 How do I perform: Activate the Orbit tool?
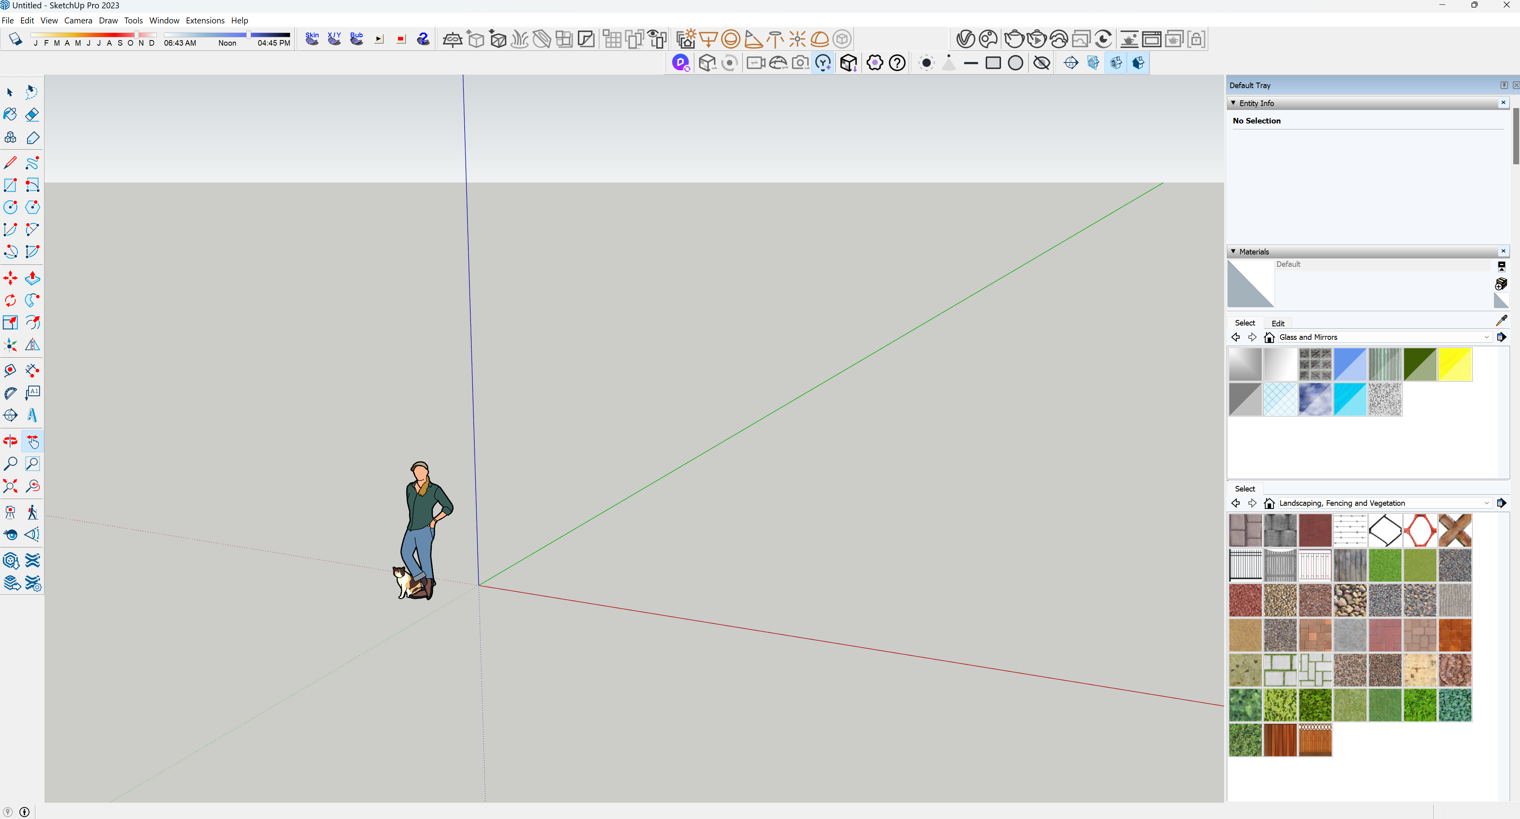click(x=10, y=440)
